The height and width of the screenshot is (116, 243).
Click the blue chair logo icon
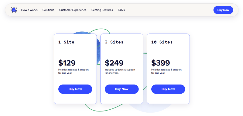[x=14, y=10]
